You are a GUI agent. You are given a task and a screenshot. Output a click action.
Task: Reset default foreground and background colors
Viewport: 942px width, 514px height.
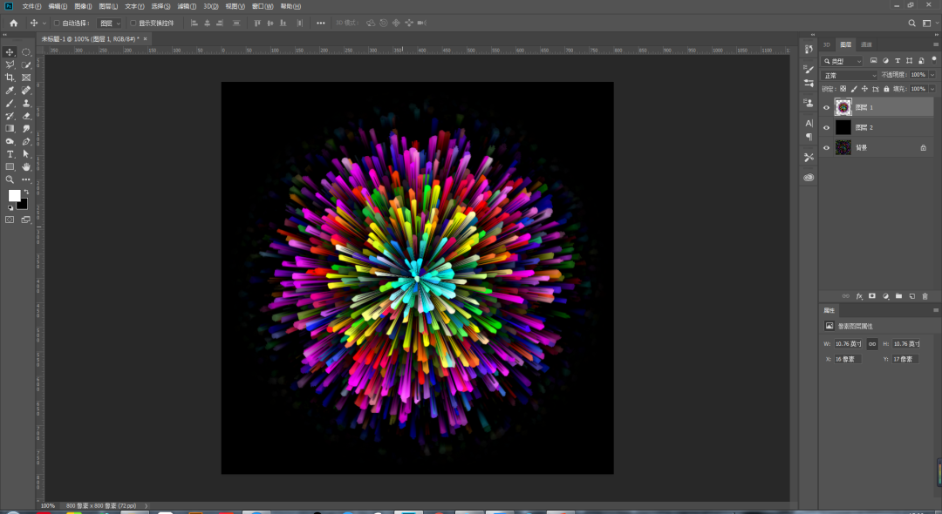[x=10, y=207]
